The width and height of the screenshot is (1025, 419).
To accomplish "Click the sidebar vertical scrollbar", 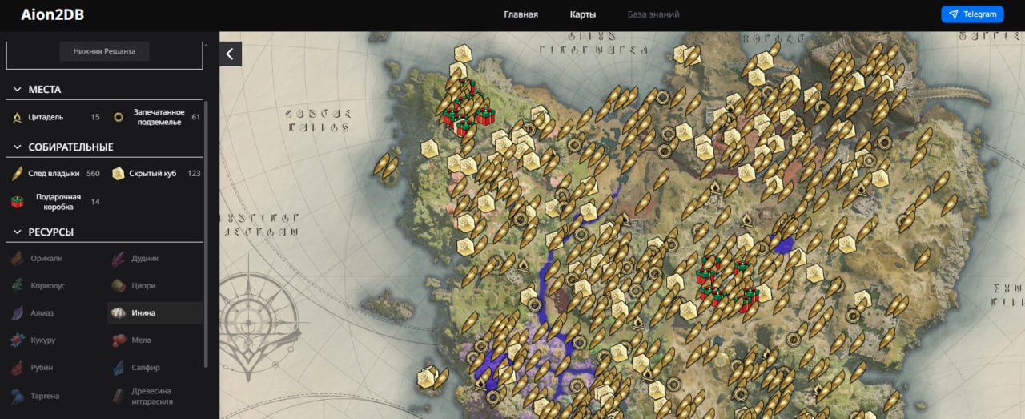I will coord(206,232).
